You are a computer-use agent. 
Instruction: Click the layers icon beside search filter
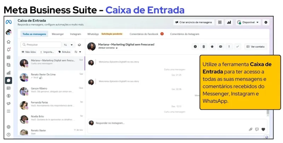point(79,45)
